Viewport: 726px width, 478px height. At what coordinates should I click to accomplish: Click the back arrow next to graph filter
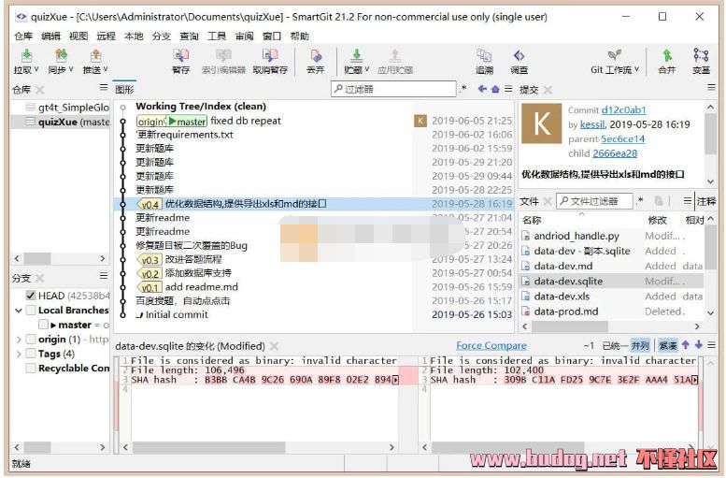(x=482, y=89)
